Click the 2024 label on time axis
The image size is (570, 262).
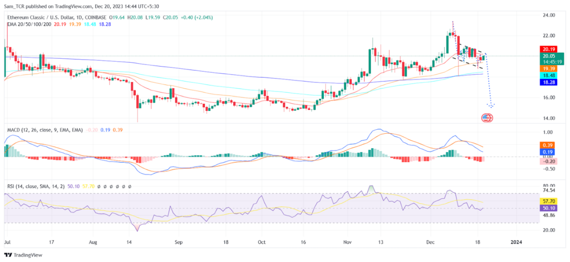pos(516,241)
